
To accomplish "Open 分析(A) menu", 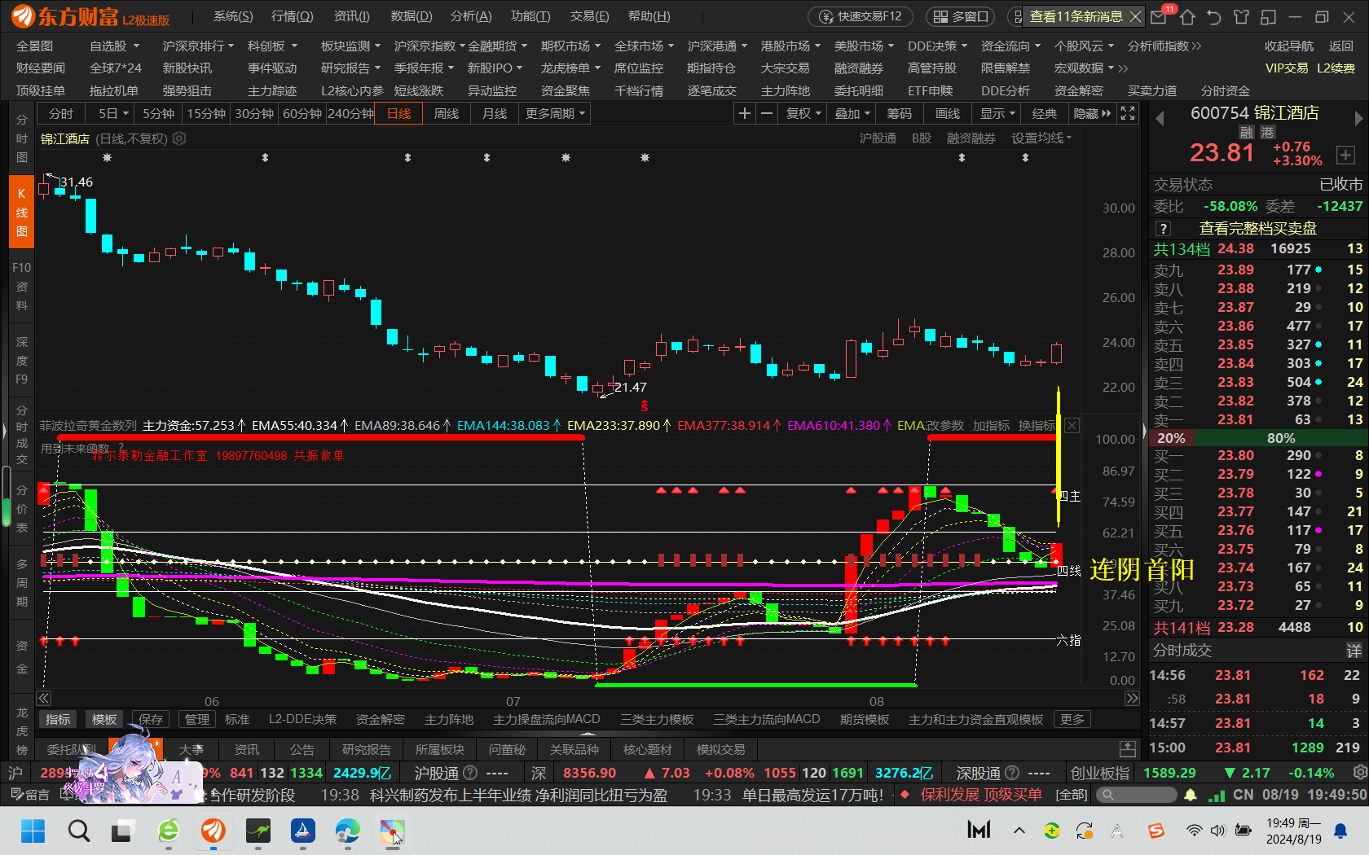I will click(x=471, y=16).
